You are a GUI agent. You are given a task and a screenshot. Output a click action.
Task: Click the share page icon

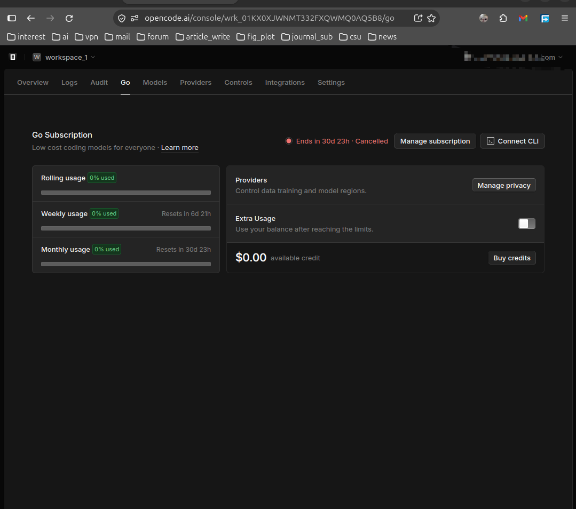[418, 18]
